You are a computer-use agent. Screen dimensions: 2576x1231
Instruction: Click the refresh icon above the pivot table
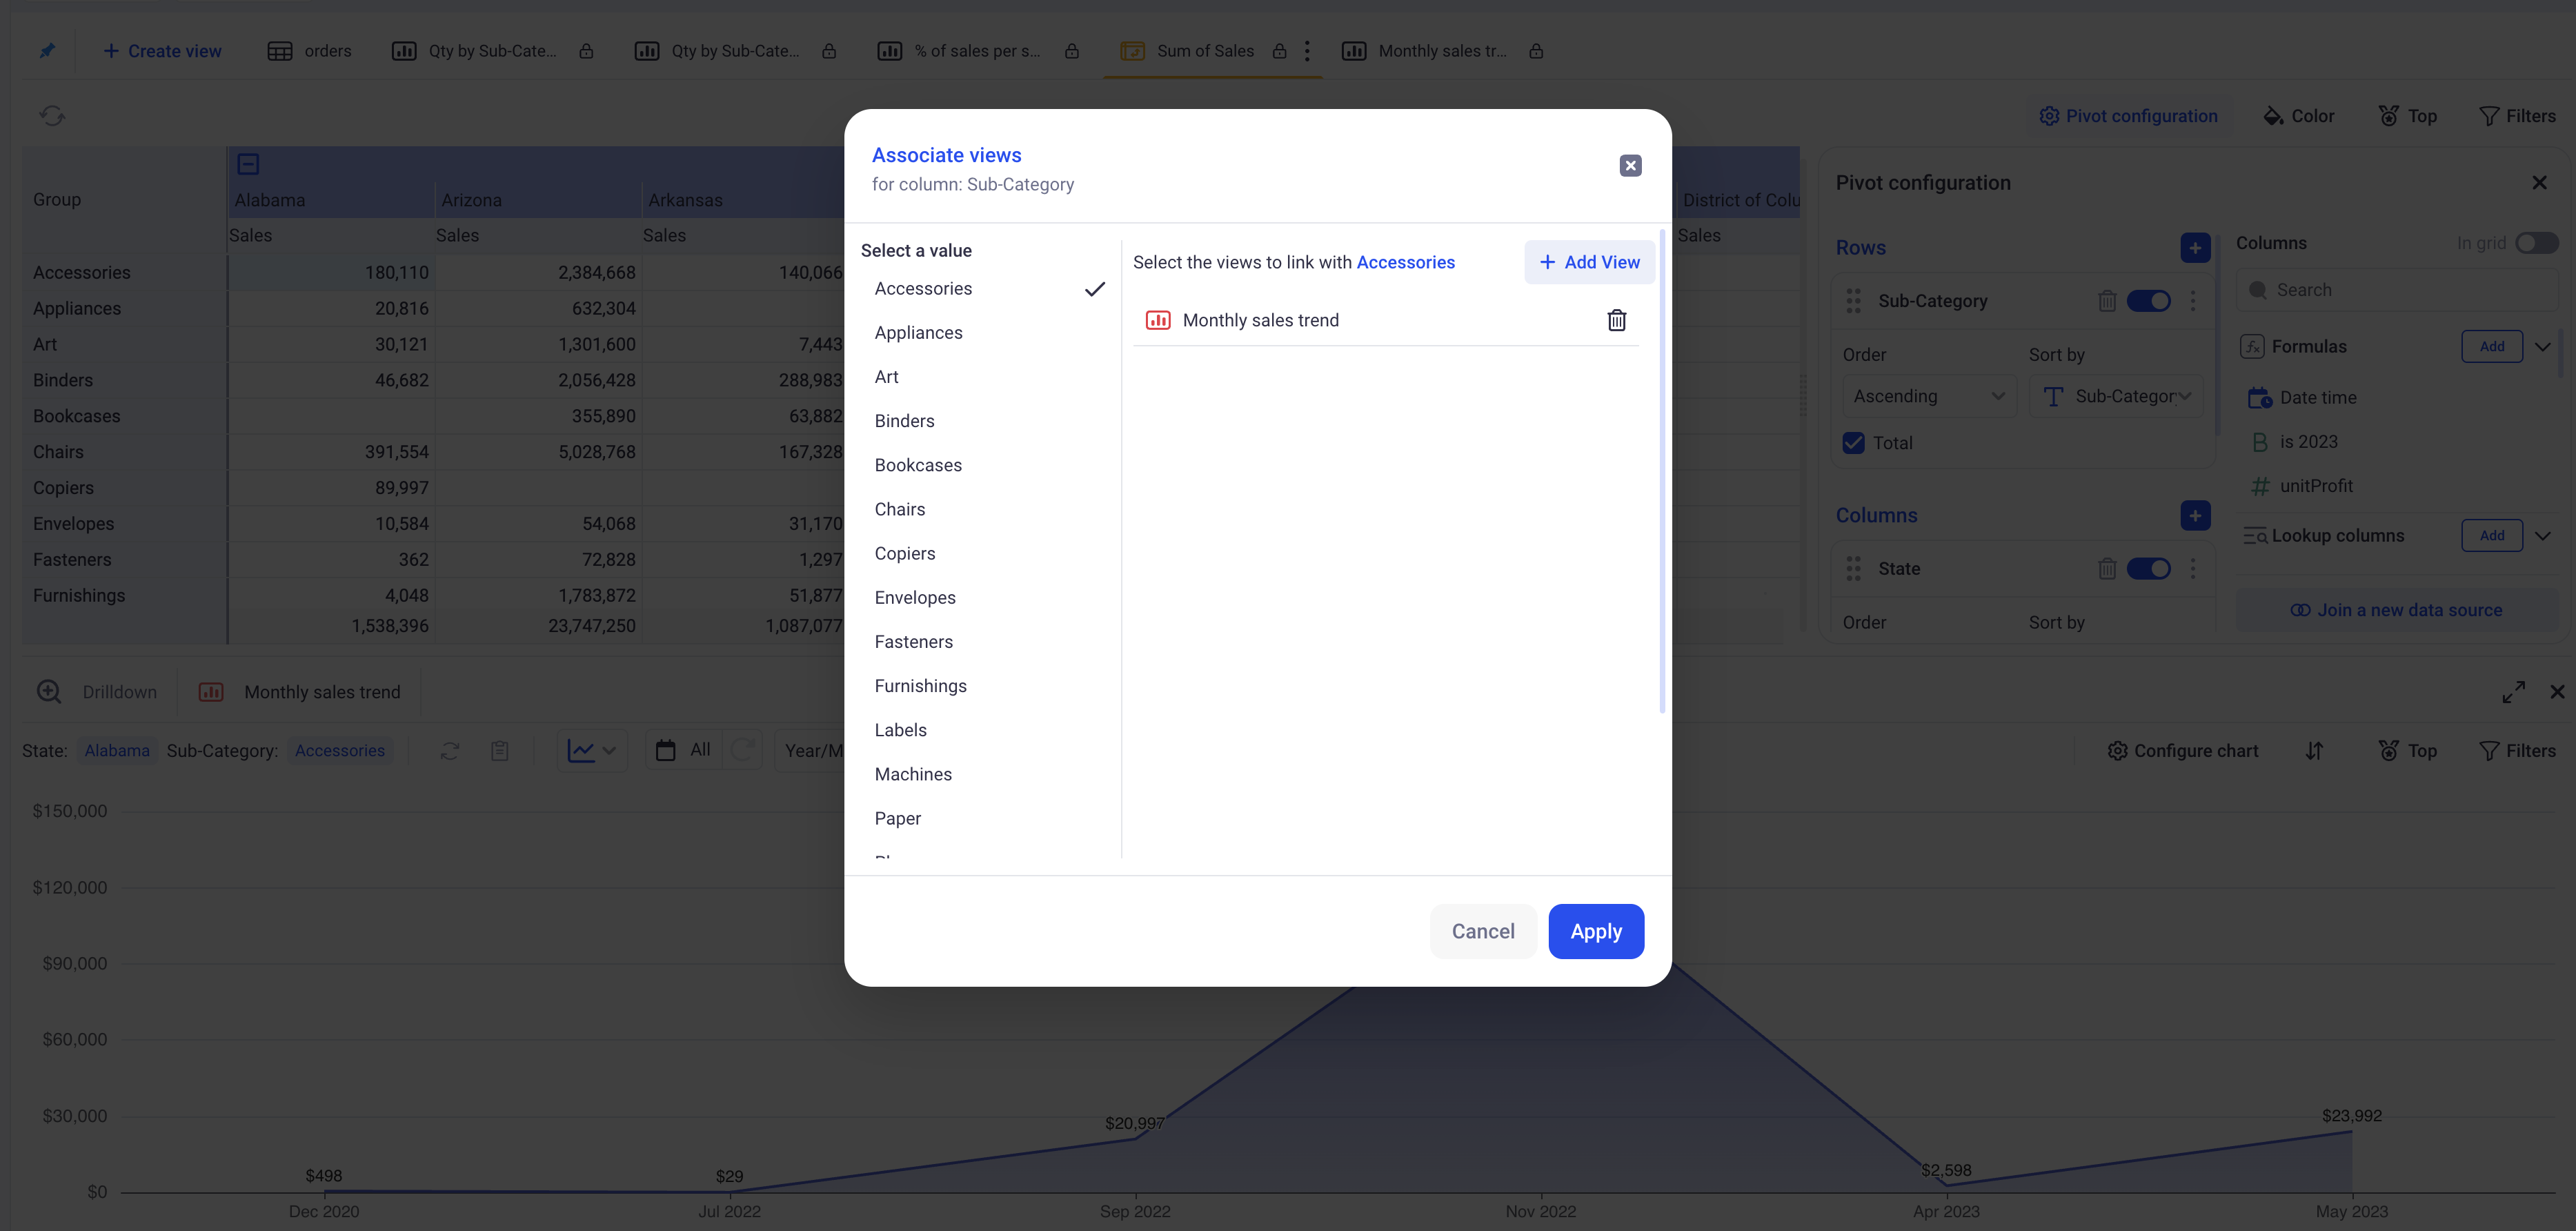tap(52, 116)
